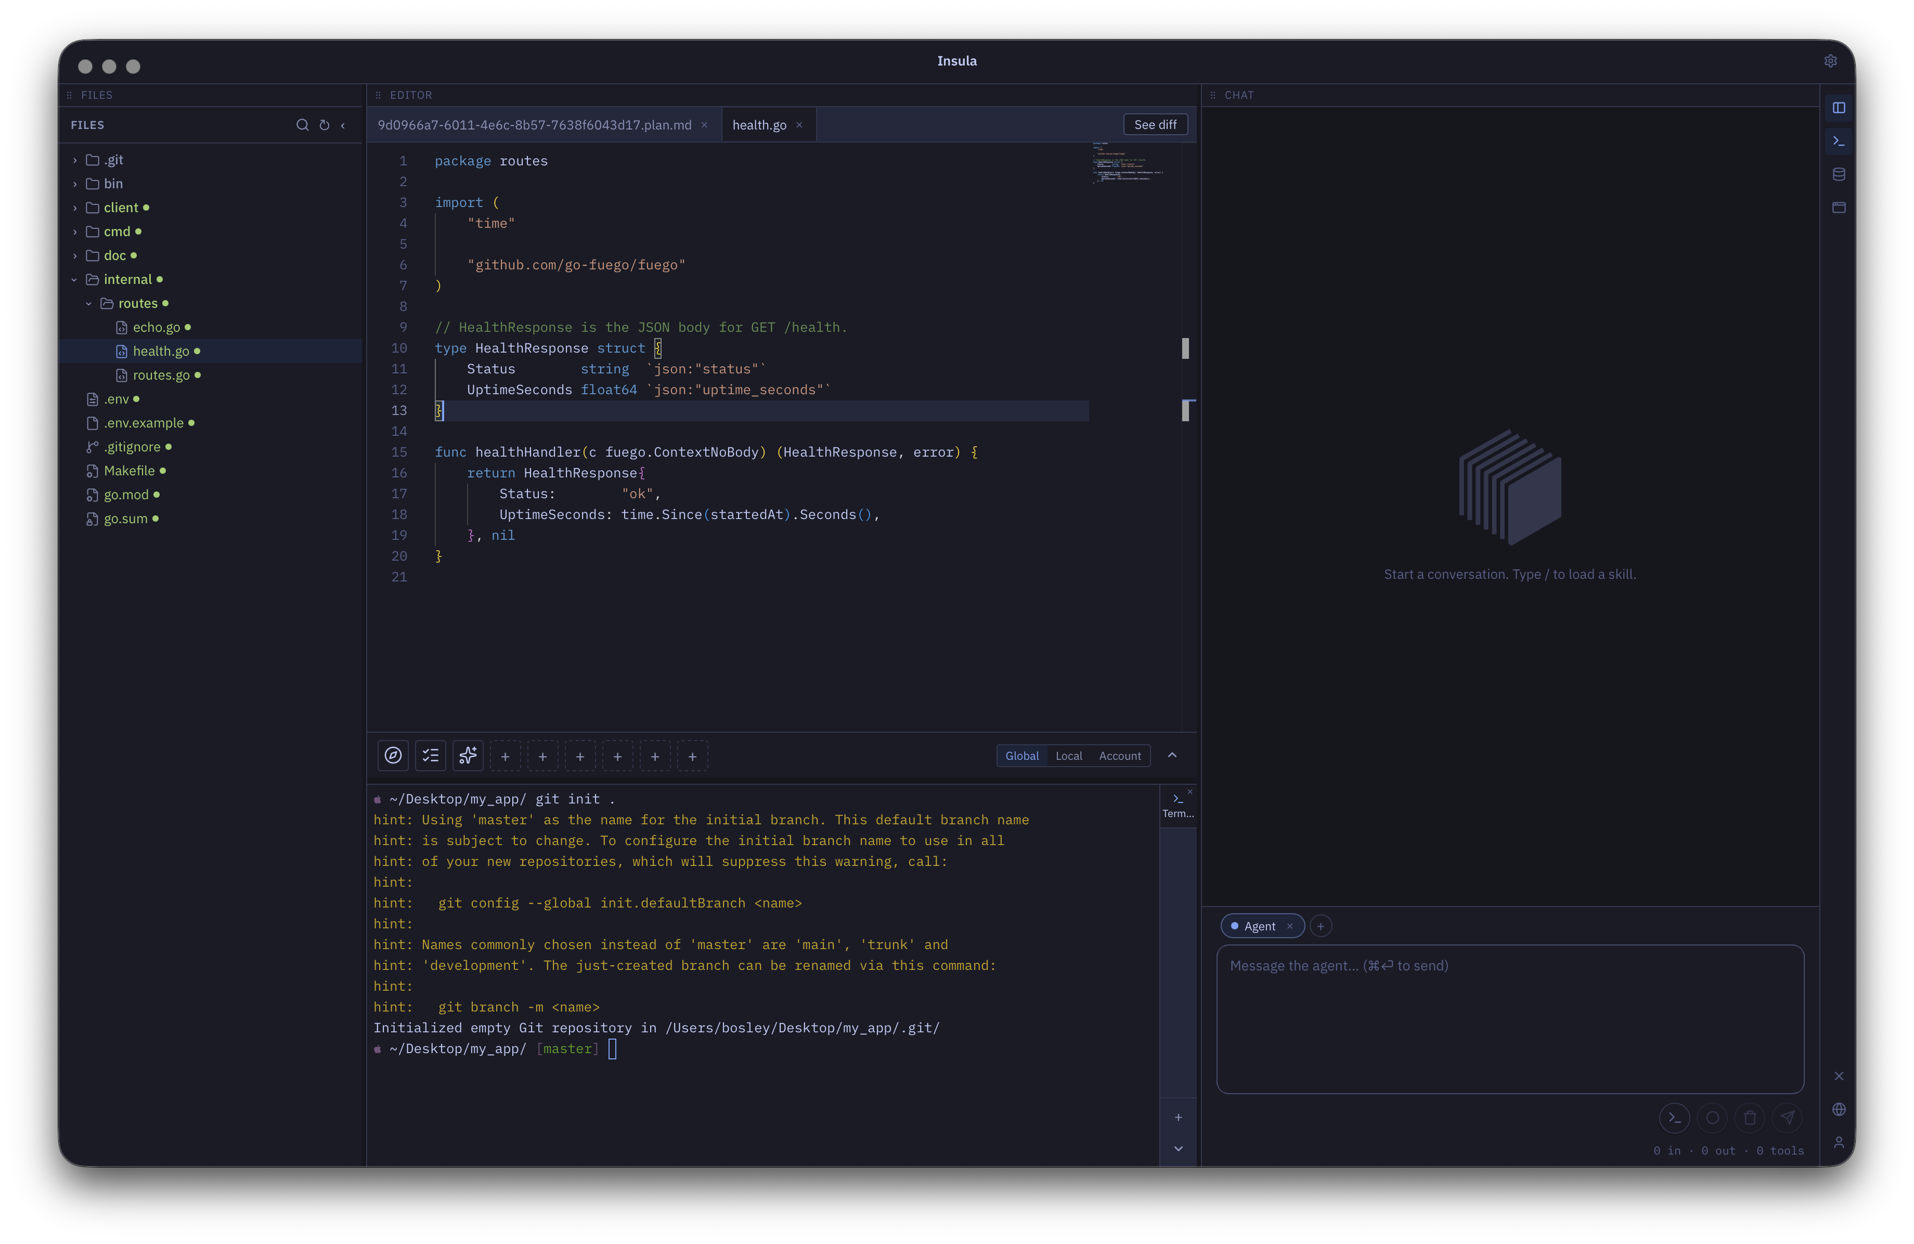The width and height of the screenshot is (1914, 1244).
Task: Collapse the Files panel with the left chevron
Action: [343, 125]
